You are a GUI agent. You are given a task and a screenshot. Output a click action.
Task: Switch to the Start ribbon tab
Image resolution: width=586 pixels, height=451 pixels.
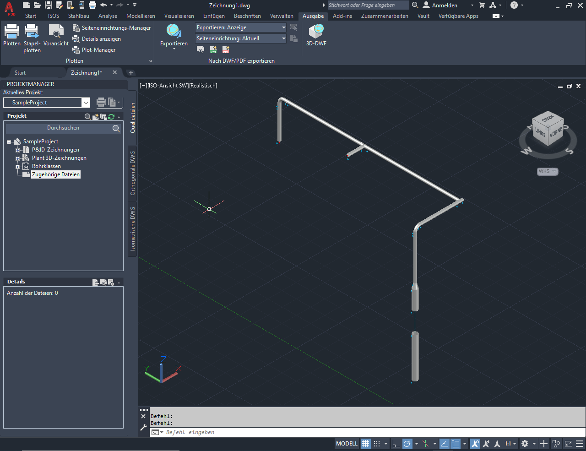[x=31, y=16]
